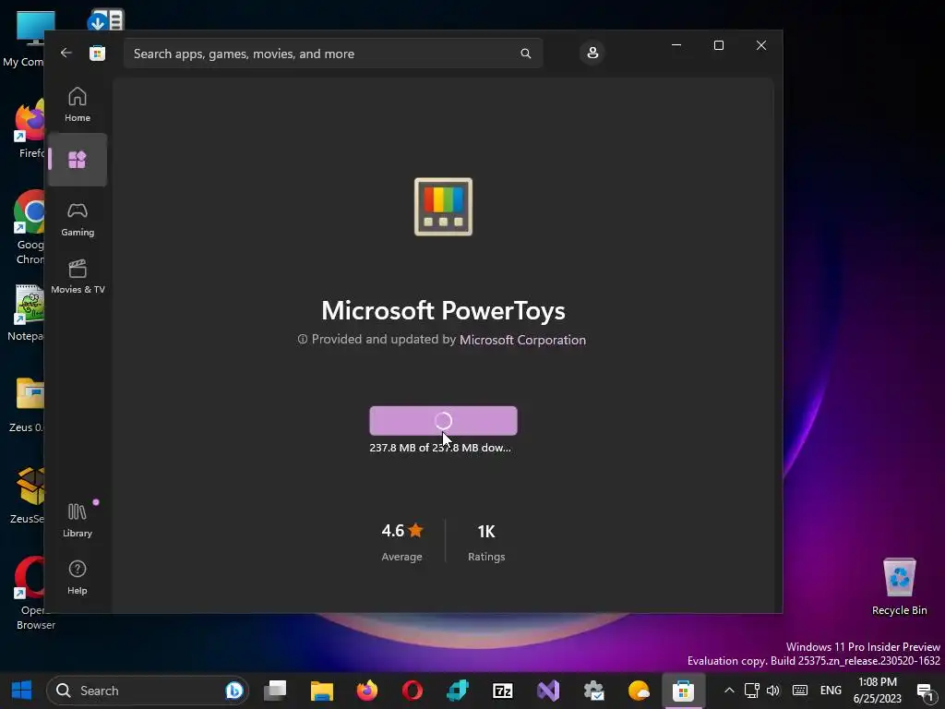Screen dimensions: 945x709
Task: Launch Opera from the taskbar
Action: point(413,691)
